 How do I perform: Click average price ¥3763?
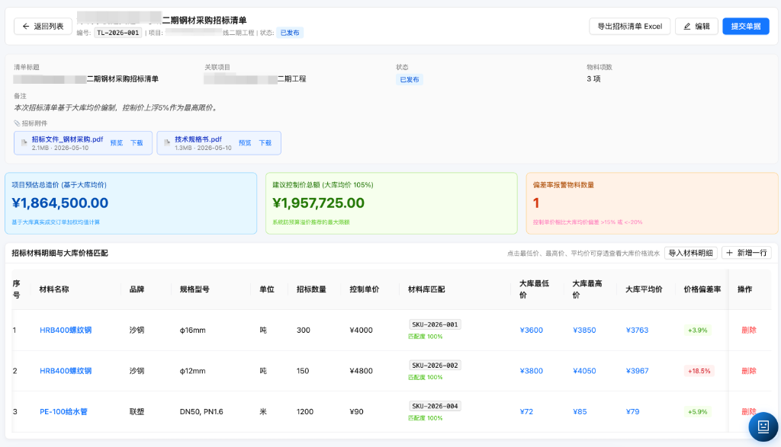[x=637, y=330]
